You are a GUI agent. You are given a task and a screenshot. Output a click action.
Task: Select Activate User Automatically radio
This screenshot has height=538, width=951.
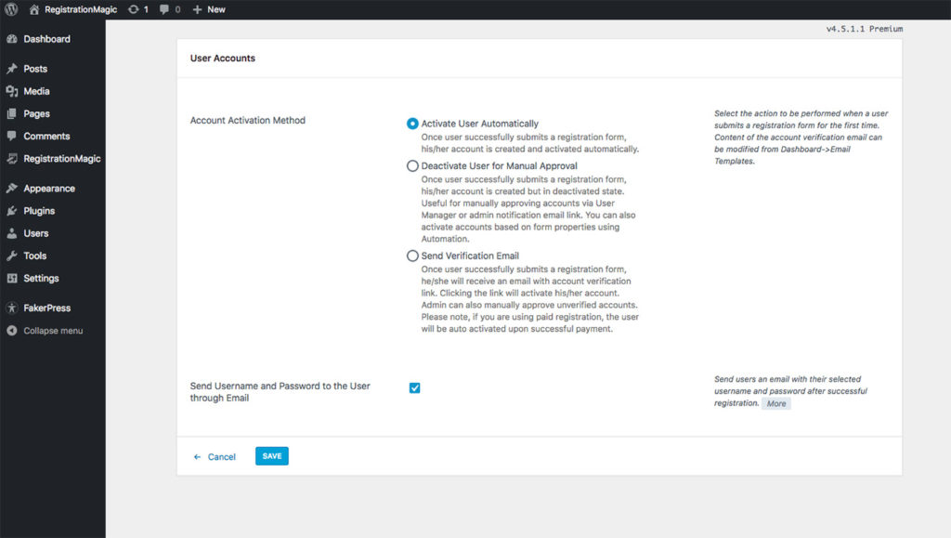(x=412, y=124)
